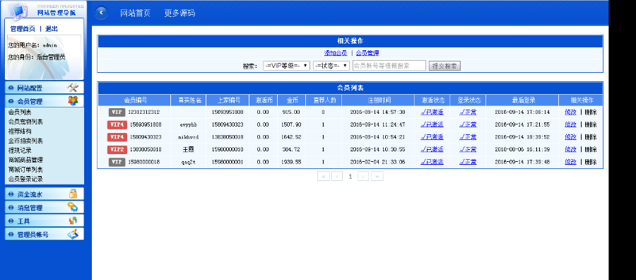Toggle 正常 login status for member 15809430323

pos(468,137)
